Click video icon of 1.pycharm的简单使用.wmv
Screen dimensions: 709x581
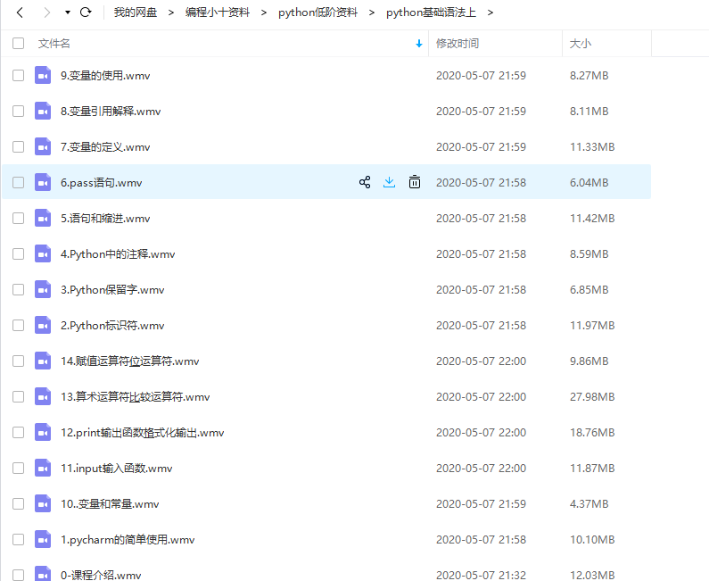(43, 539)
